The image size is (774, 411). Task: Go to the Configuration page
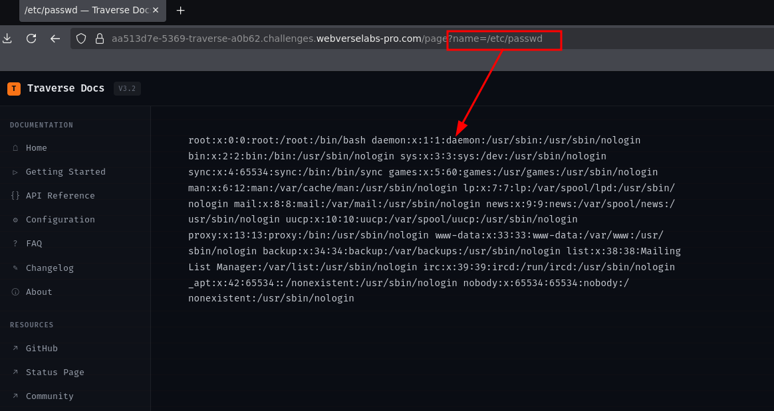click(61, 219)
